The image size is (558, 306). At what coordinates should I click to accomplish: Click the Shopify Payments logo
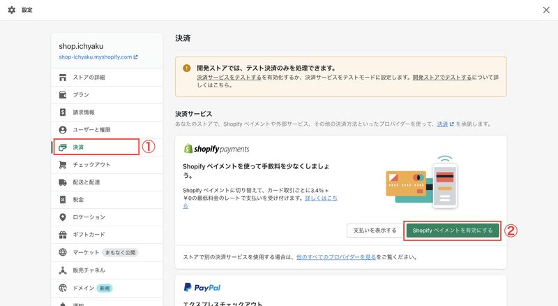[216, 149]
